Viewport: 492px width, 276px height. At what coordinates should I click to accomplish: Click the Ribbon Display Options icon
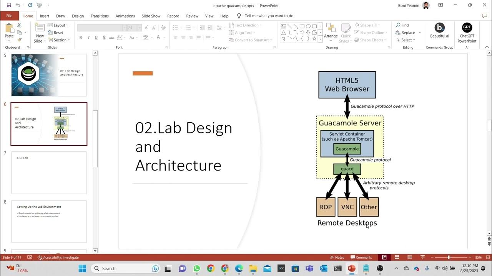pos(440,5)
